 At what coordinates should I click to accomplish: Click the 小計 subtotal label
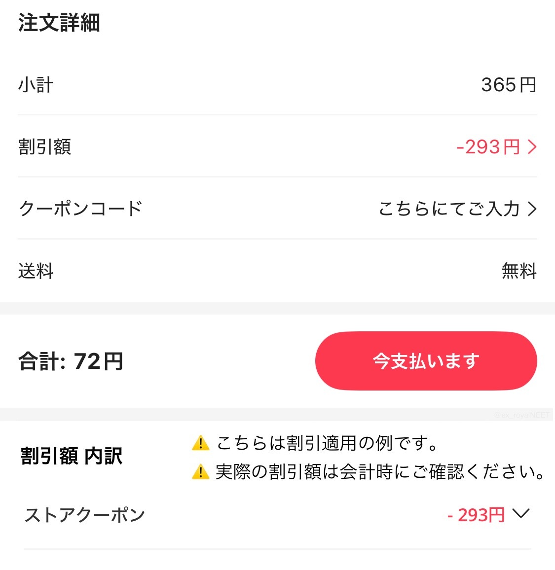point(36,85)
